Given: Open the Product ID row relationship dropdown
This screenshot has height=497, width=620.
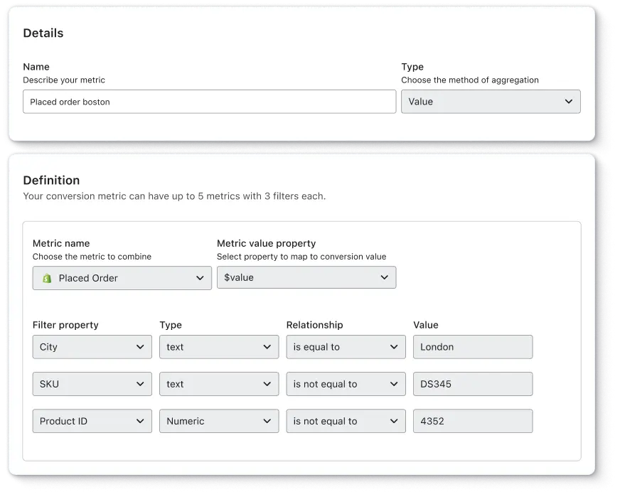Looking at the screenshot, I should (x=346, y=421).
